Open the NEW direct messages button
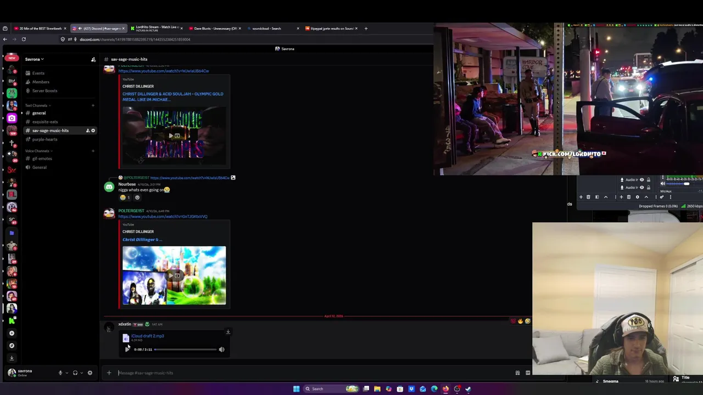 tap(12, 58)
